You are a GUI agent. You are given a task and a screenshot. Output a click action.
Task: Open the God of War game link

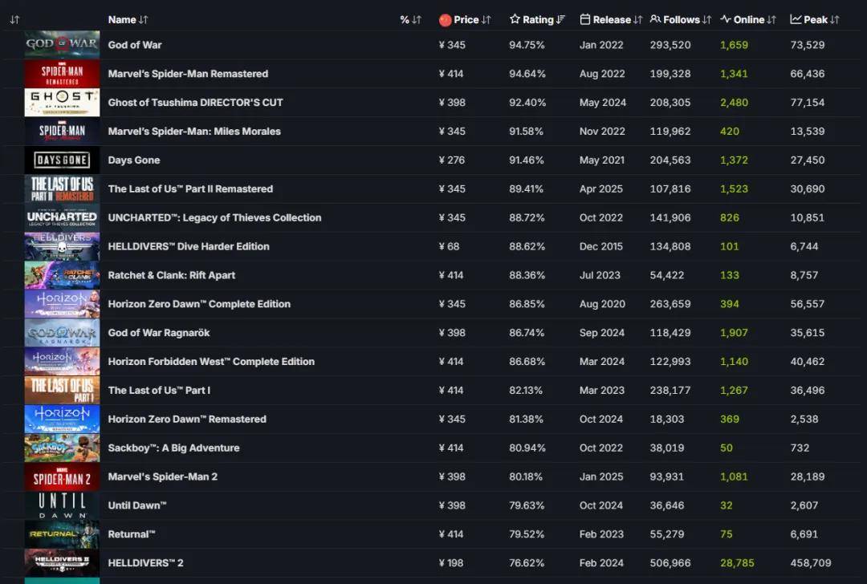(135, 45)
